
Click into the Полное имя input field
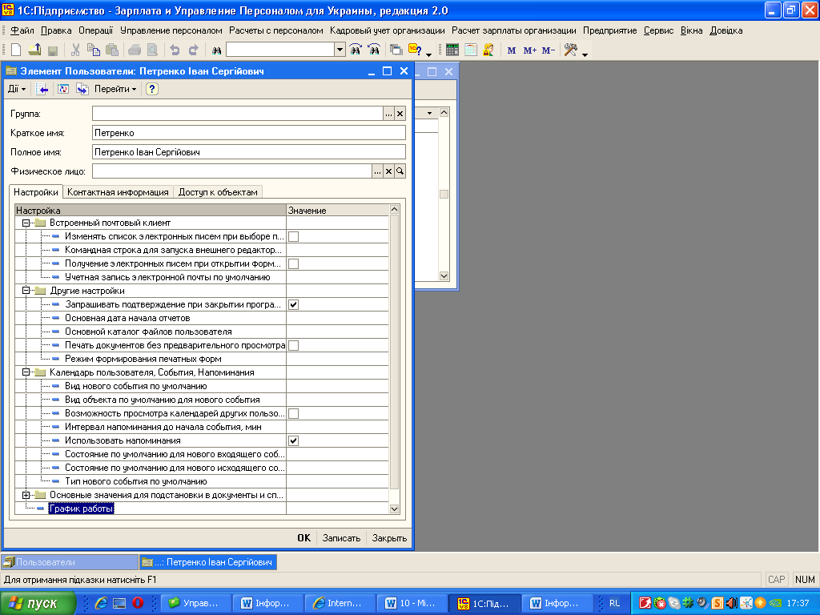(249, 152)
